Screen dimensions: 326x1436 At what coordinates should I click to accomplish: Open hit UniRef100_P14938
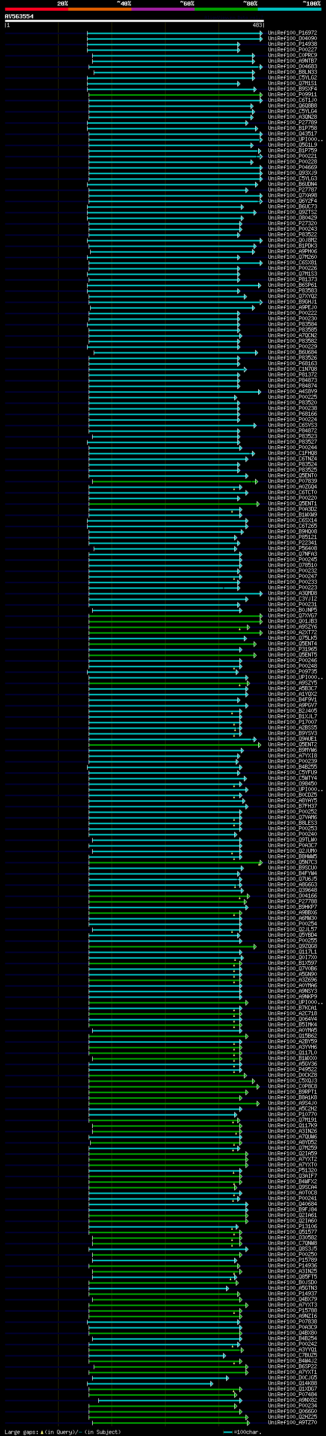click(292, 44)
